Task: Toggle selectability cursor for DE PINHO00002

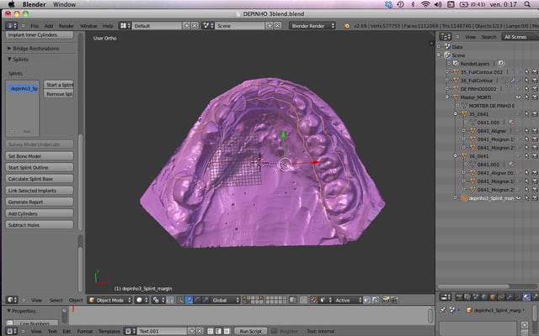Action: click(x=526, y=89)
